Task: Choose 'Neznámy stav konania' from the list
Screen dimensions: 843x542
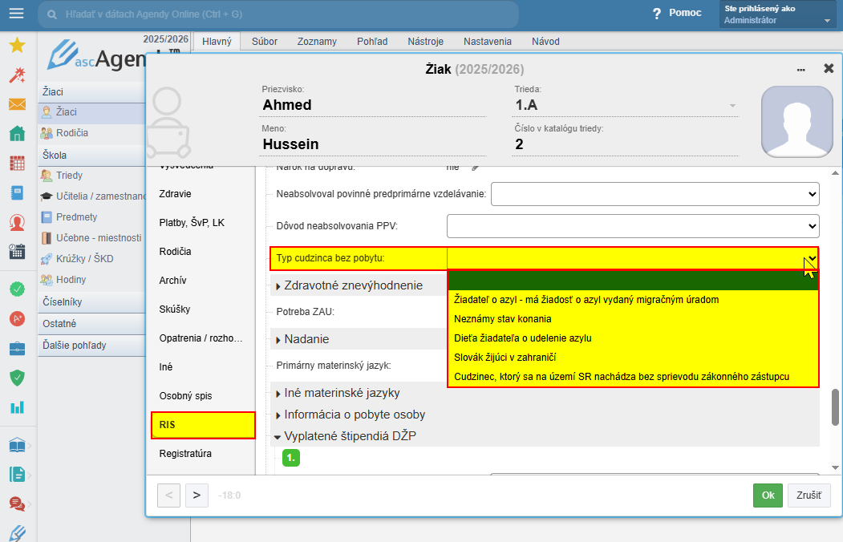Action: [x=503, y=319]
